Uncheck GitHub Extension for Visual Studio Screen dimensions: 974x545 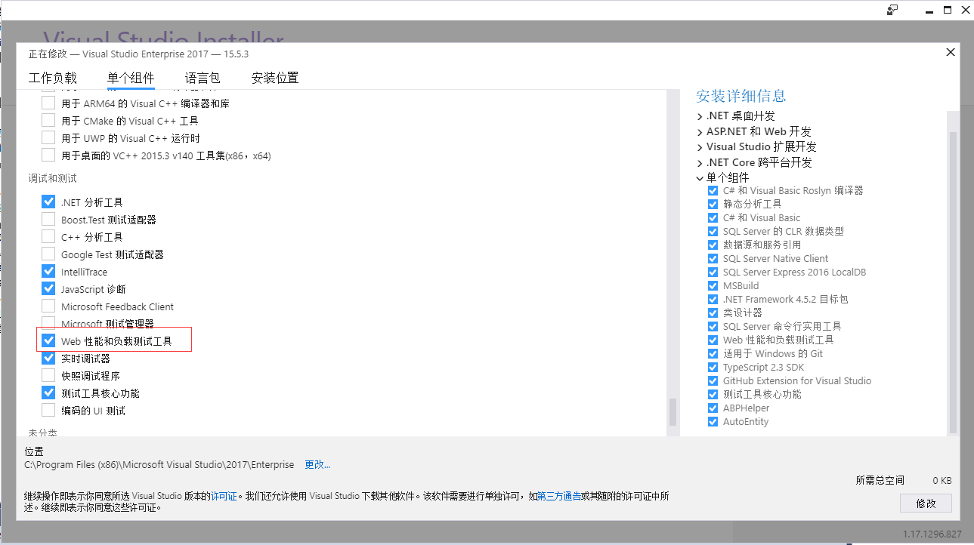tap(713, 381)
